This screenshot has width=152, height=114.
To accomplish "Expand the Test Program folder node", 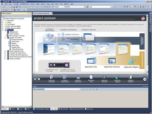I will pyautogui.click(x=3, y=24).
